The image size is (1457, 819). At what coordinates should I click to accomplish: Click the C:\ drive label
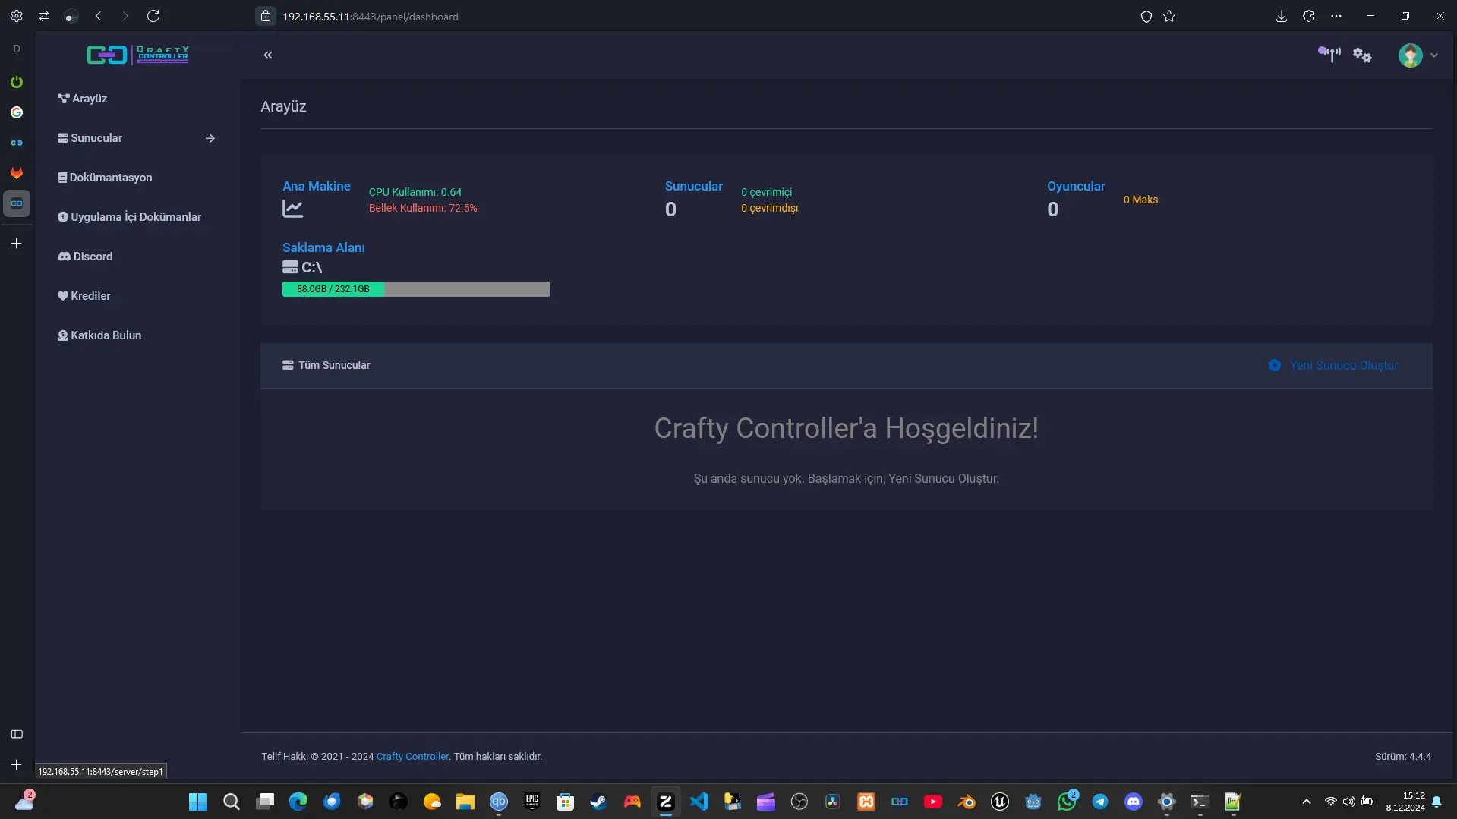tap(302, 267)
